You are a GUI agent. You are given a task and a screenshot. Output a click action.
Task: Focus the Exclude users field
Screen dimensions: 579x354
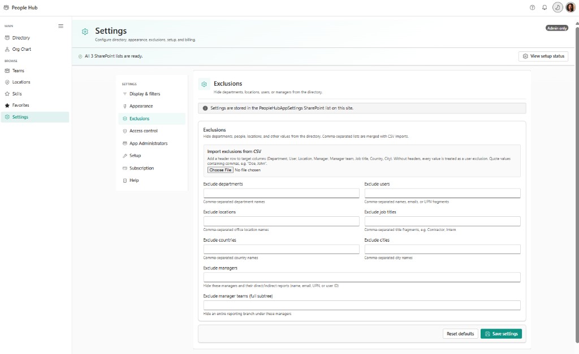(x=442, y=193)
